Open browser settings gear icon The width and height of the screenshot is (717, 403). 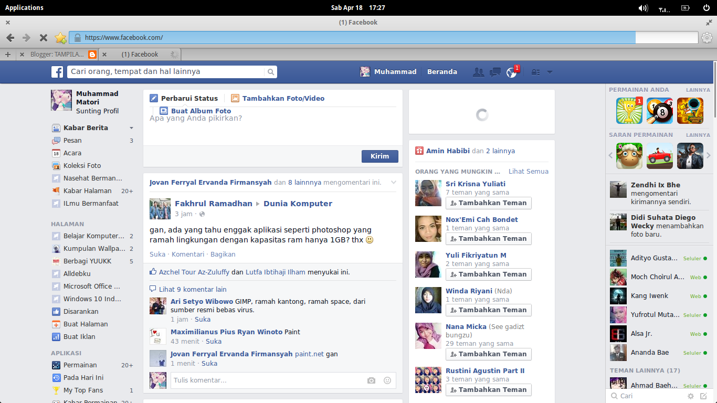point(707,38)
